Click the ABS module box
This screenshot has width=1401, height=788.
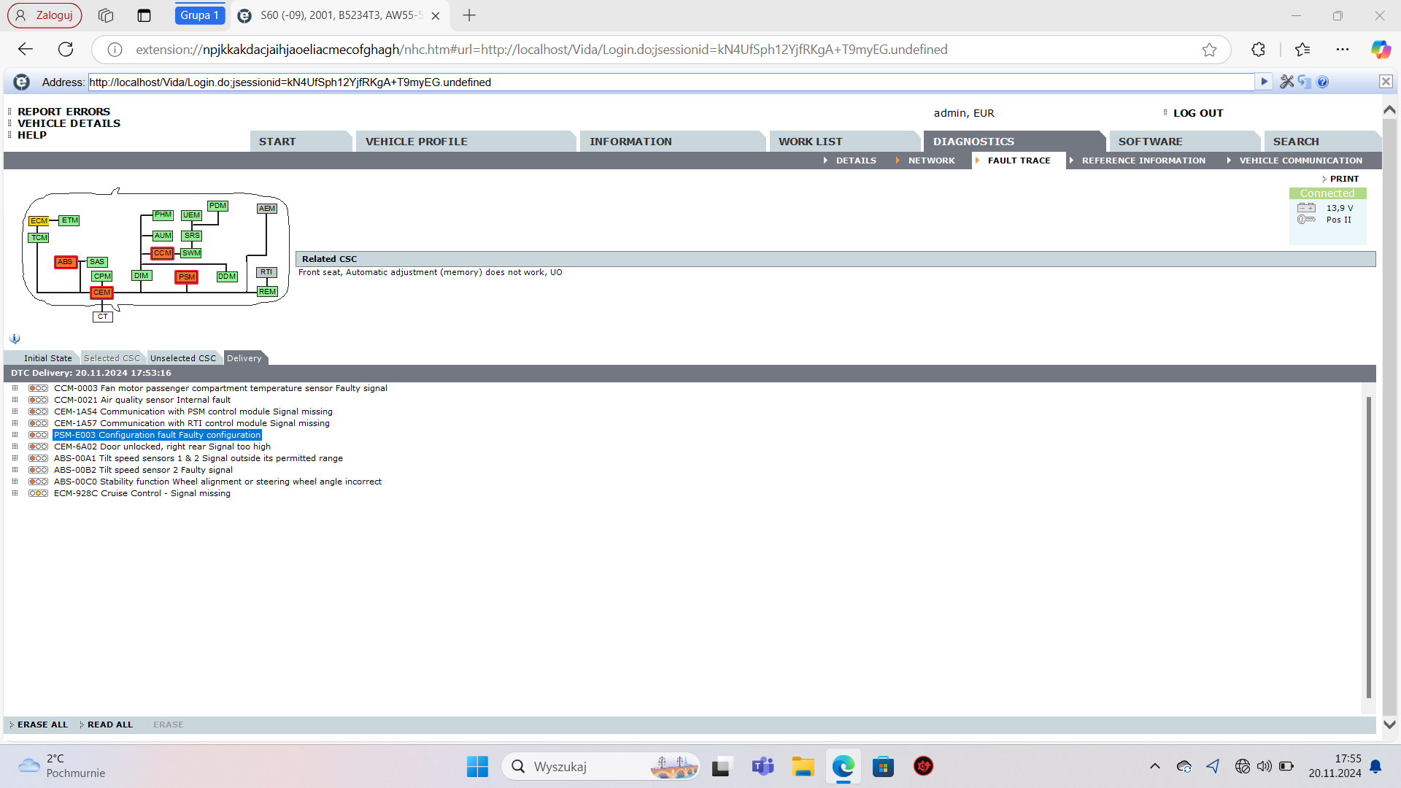coord(66,262)
